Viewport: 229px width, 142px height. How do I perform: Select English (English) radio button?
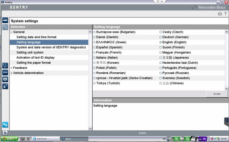[x=161, y=42]
